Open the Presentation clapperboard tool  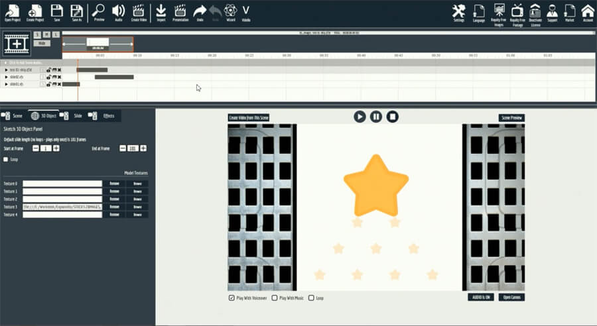(x=180, y=13)
